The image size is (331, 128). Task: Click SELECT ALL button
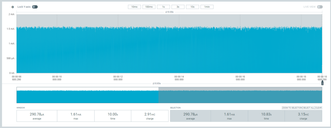pos(309,108)
